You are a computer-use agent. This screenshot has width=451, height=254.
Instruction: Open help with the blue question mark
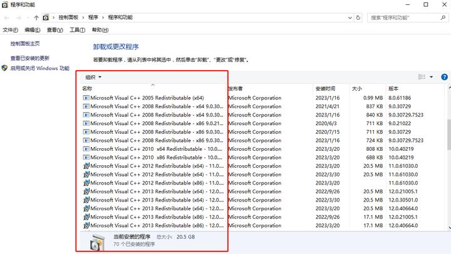point(444,77)
